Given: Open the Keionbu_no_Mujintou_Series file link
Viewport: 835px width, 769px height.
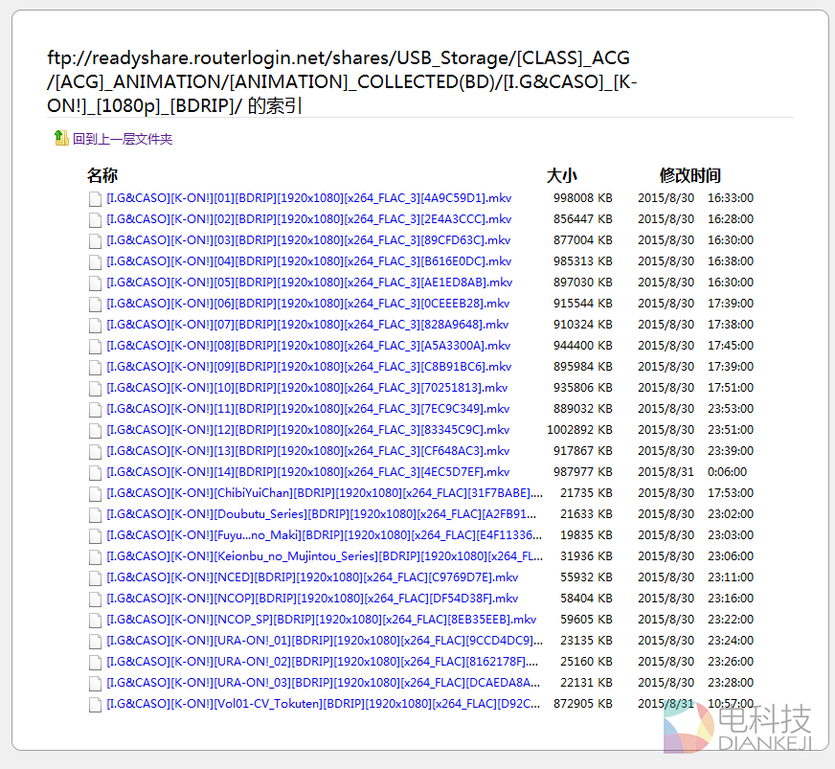Looking at the screenshot, I should [324, 556].
